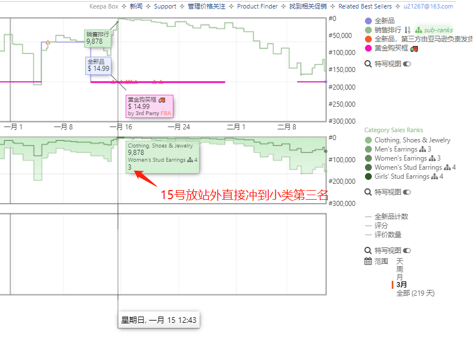Toggle 特写视图 switch for category ranks chart
The image size is (473, 337).
pyautogui.click(x=406, y=192)
